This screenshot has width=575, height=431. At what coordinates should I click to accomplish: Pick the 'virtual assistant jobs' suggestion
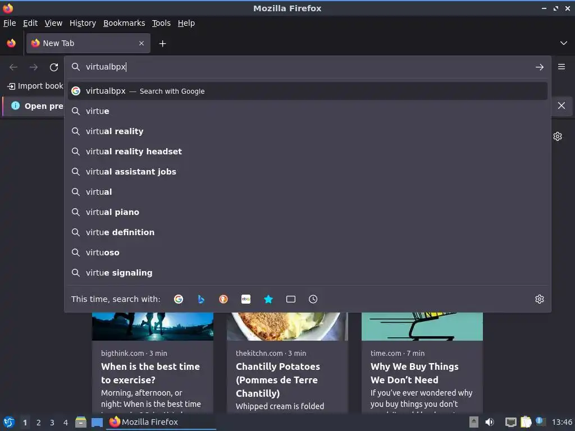[x=307, y=172]
